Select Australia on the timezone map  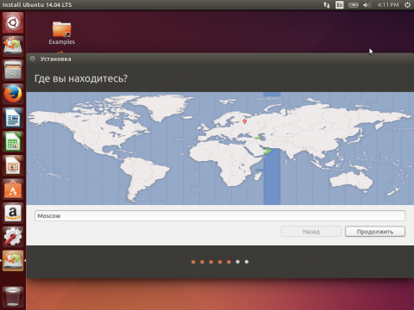click(351, 181)
